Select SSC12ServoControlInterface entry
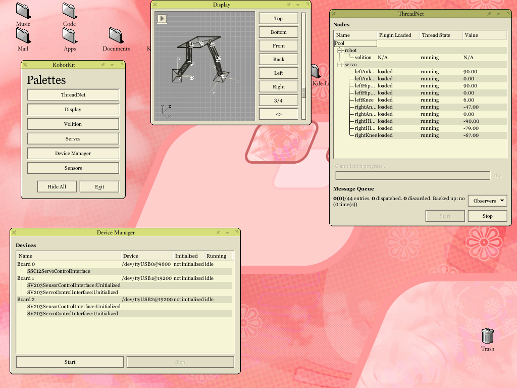 point(59,271)
